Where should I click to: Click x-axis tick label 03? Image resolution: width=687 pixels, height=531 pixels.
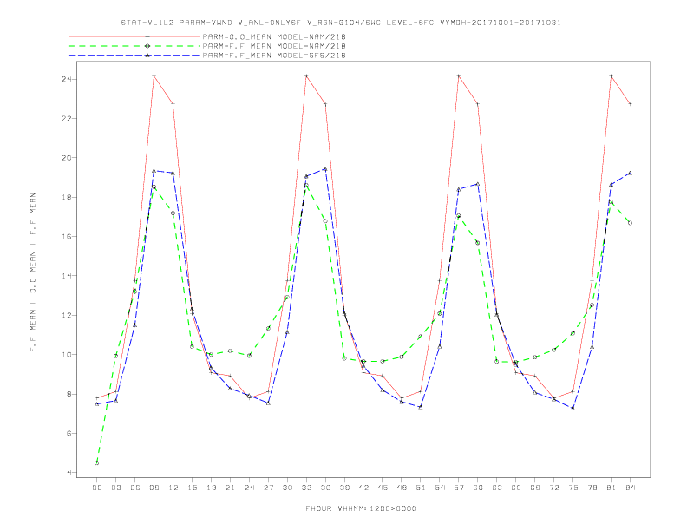coord(115,488)
